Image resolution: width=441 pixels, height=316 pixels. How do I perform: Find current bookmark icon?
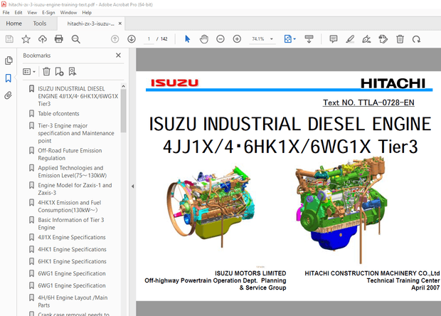(x=73, y=71)
